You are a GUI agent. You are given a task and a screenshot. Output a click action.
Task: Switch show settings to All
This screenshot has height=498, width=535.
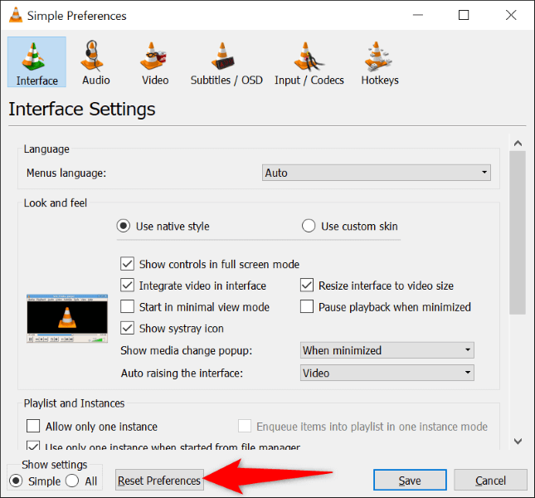72,481
